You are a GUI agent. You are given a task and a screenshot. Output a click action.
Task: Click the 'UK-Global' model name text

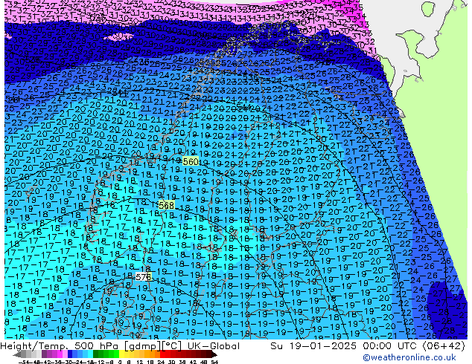pyautogui.click(x=214, y=346)
